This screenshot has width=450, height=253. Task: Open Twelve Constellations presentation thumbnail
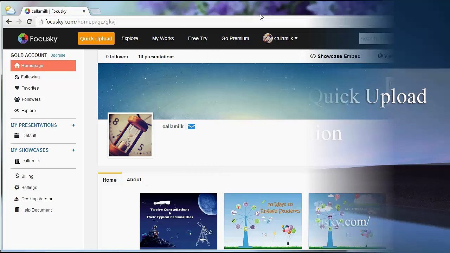pos(179,221)
